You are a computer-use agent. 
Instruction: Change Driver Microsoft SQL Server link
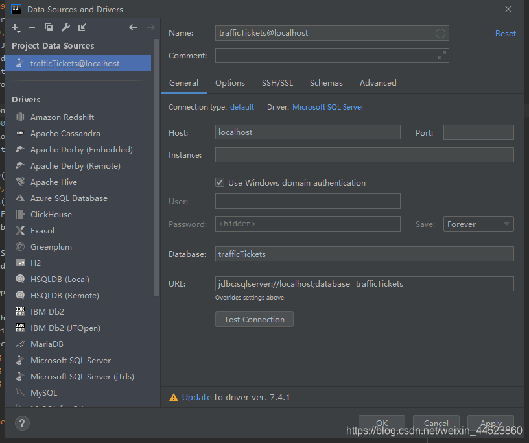(x=328, y=107)
